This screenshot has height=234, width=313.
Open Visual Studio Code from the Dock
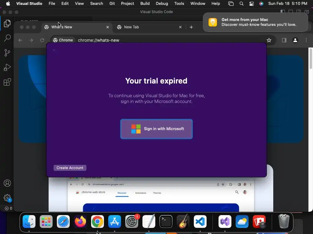[200, 222]
